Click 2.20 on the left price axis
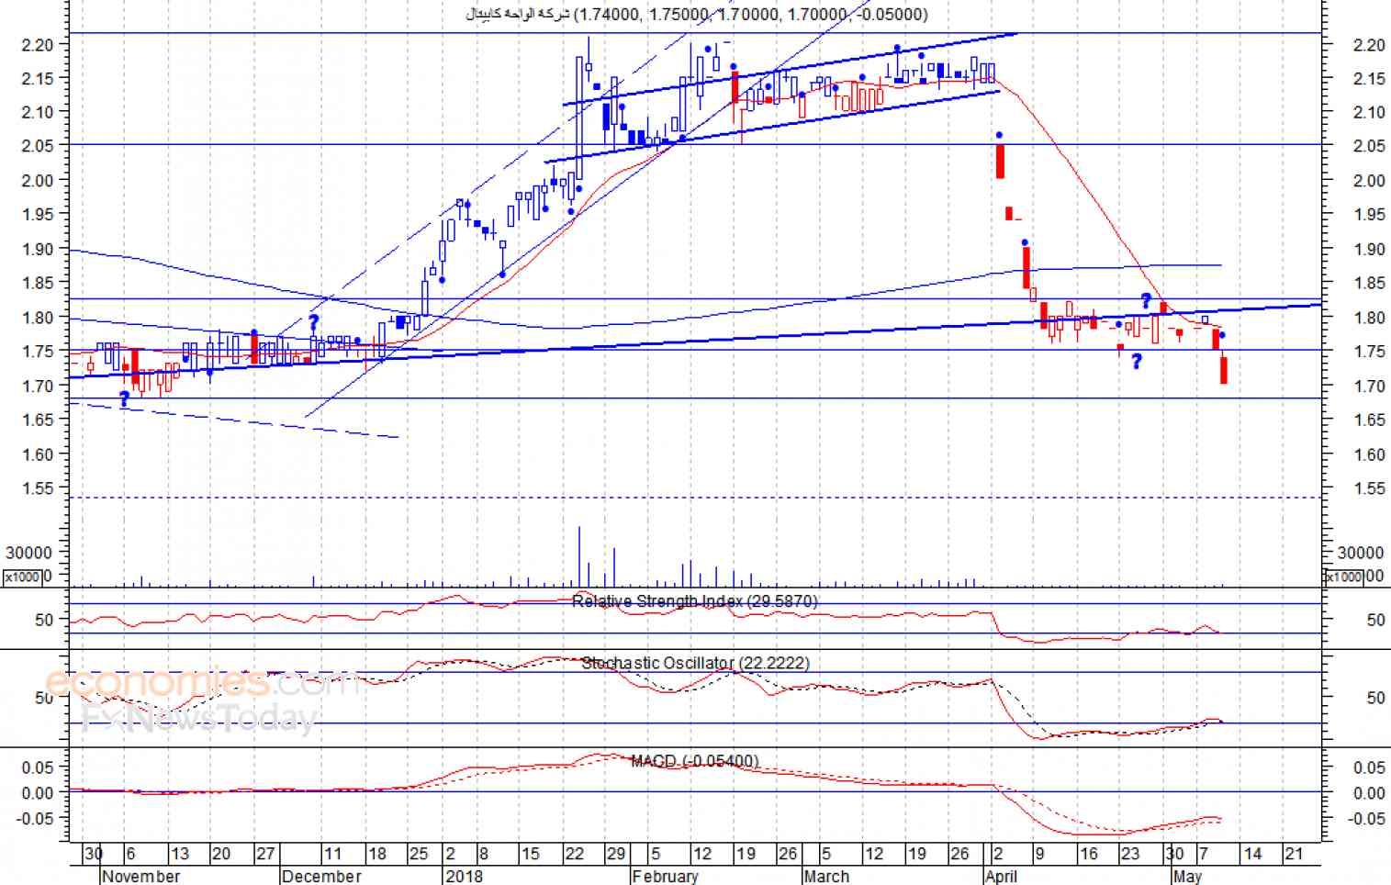This screenshot has height=885, width=1391. pyautogui.click(x=37, y=44)
